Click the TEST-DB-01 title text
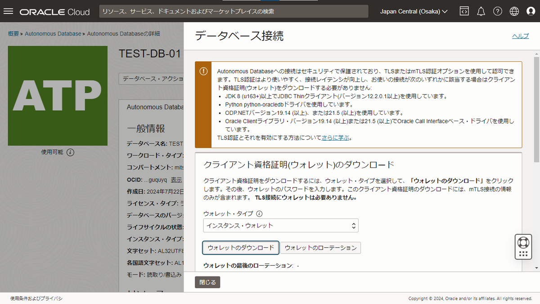The width and height of the screenshot is (540, 304). [150, 54]
